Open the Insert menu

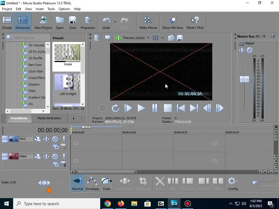[40, 9]
